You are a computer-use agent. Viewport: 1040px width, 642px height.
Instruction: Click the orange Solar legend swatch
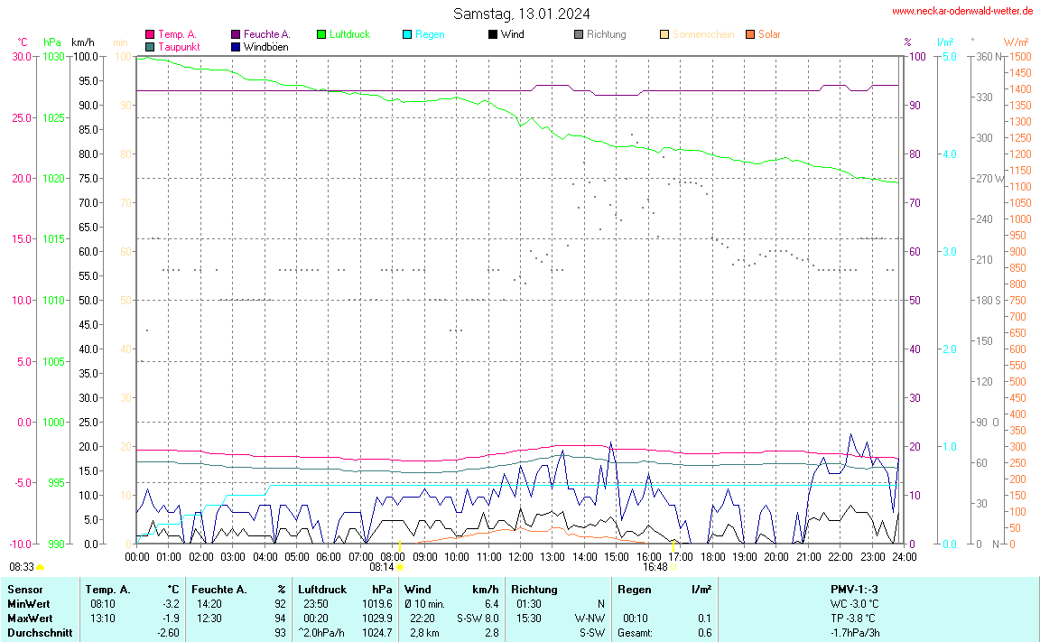pos(750,34)
